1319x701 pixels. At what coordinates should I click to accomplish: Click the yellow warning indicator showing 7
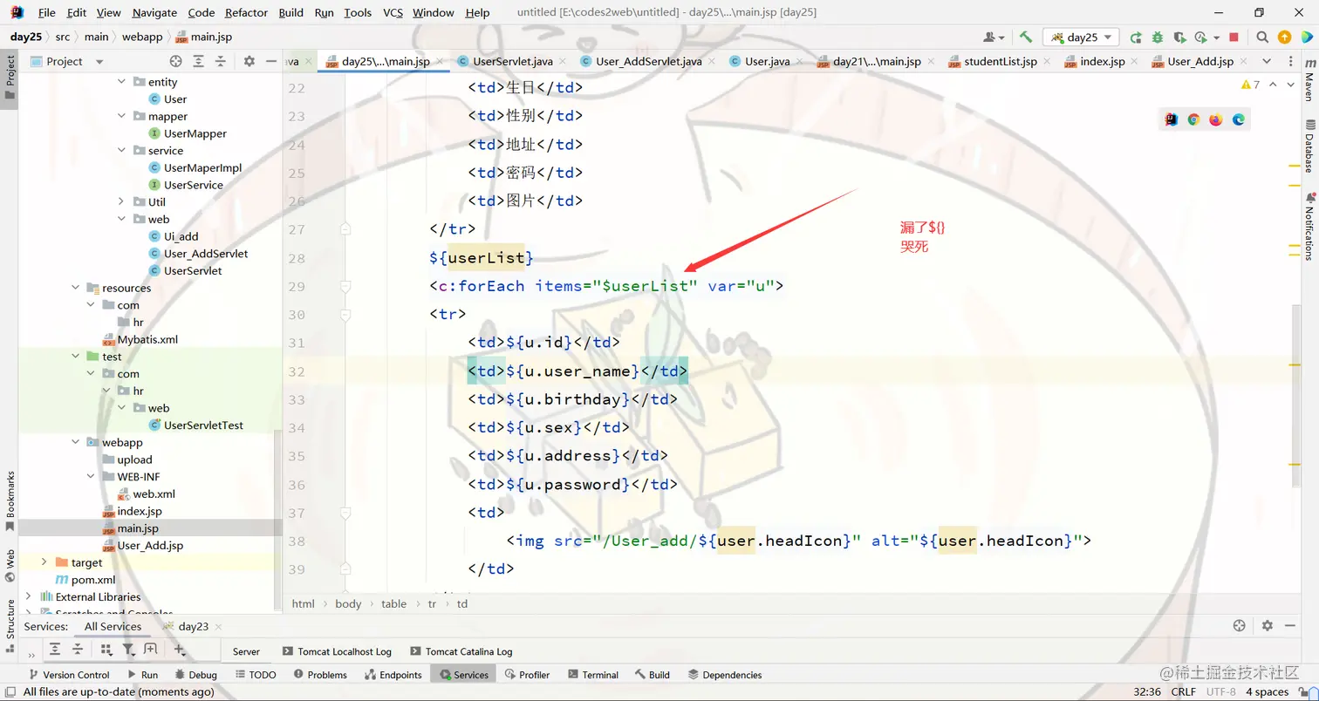(1250, 85)
